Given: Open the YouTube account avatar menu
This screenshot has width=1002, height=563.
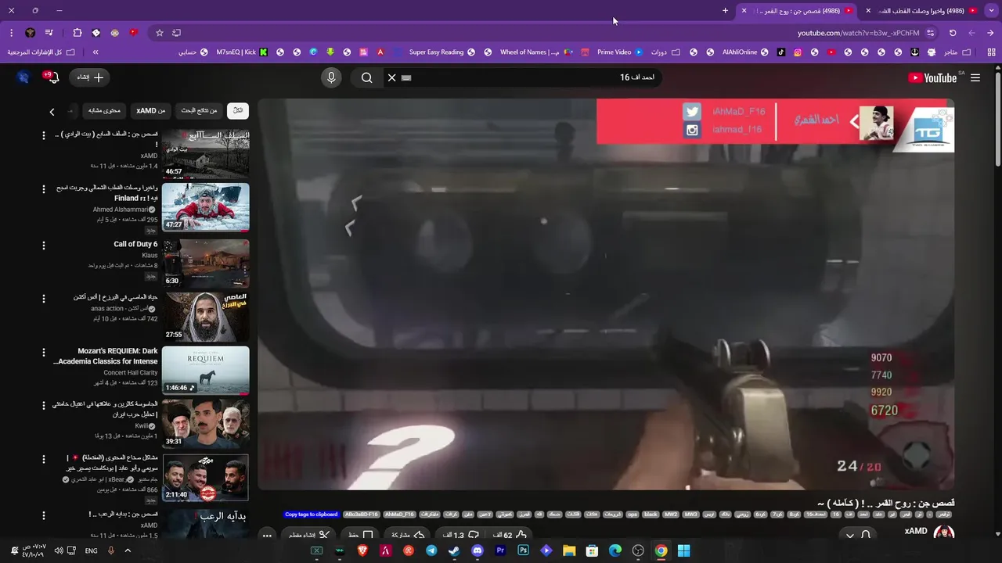Looking at the screenshot, I should tap(23, 77).
